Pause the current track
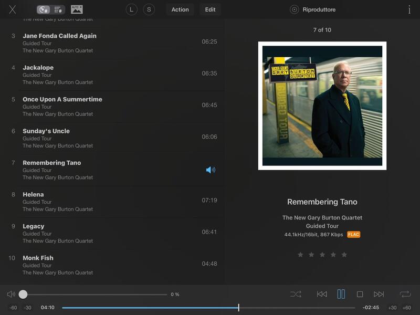Viewport: 420px width, 315px height. pyautogui.click(x=341, y=295)
